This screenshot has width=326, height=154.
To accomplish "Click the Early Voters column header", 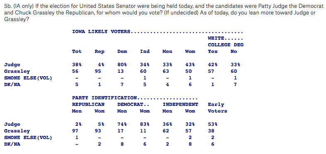I will click(x=217, y=108).
